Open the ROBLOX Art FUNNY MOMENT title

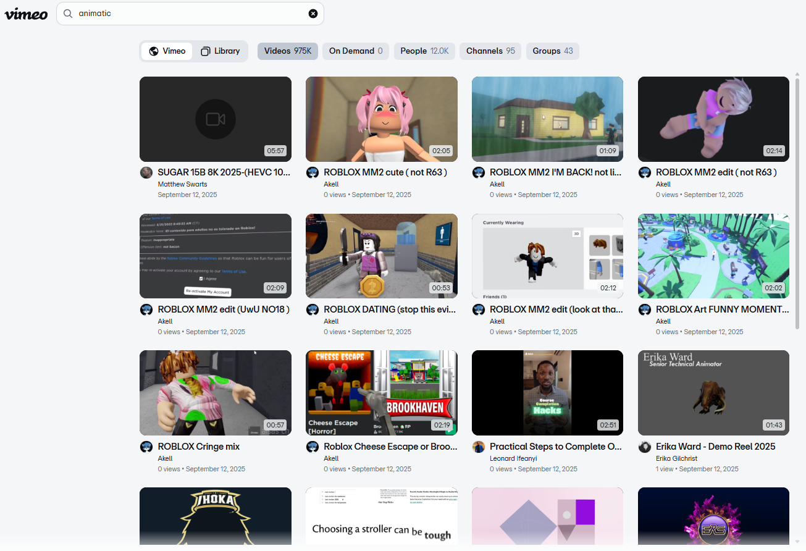click(x=723, y=309)
